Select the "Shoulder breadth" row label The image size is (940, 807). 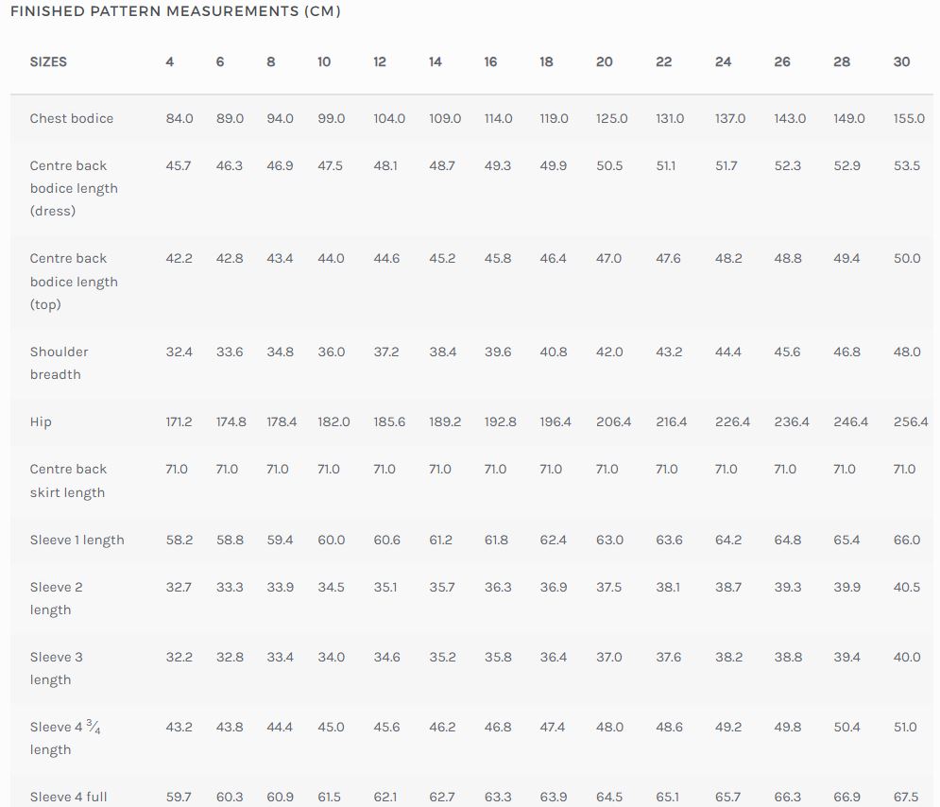tap(59, 363)
